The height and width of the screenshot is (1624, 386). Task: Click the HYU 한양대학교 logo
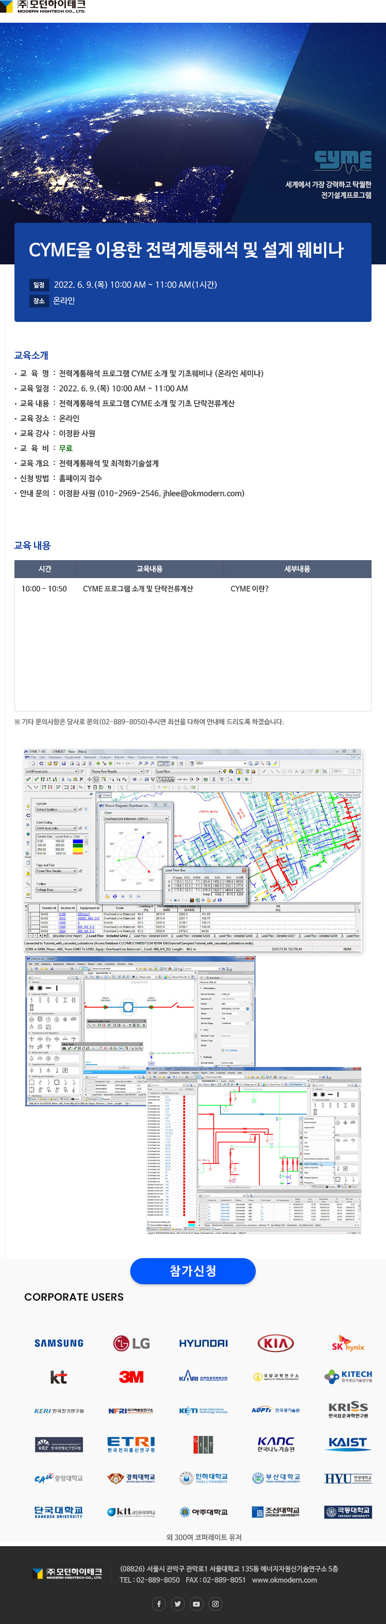pos(347,1479)
